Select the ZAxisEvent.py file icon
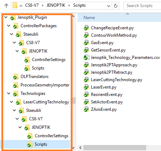 pos(86,109)
